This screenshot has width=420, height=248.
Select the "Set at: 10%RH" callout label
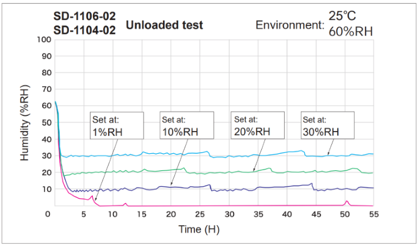[186, 126]
